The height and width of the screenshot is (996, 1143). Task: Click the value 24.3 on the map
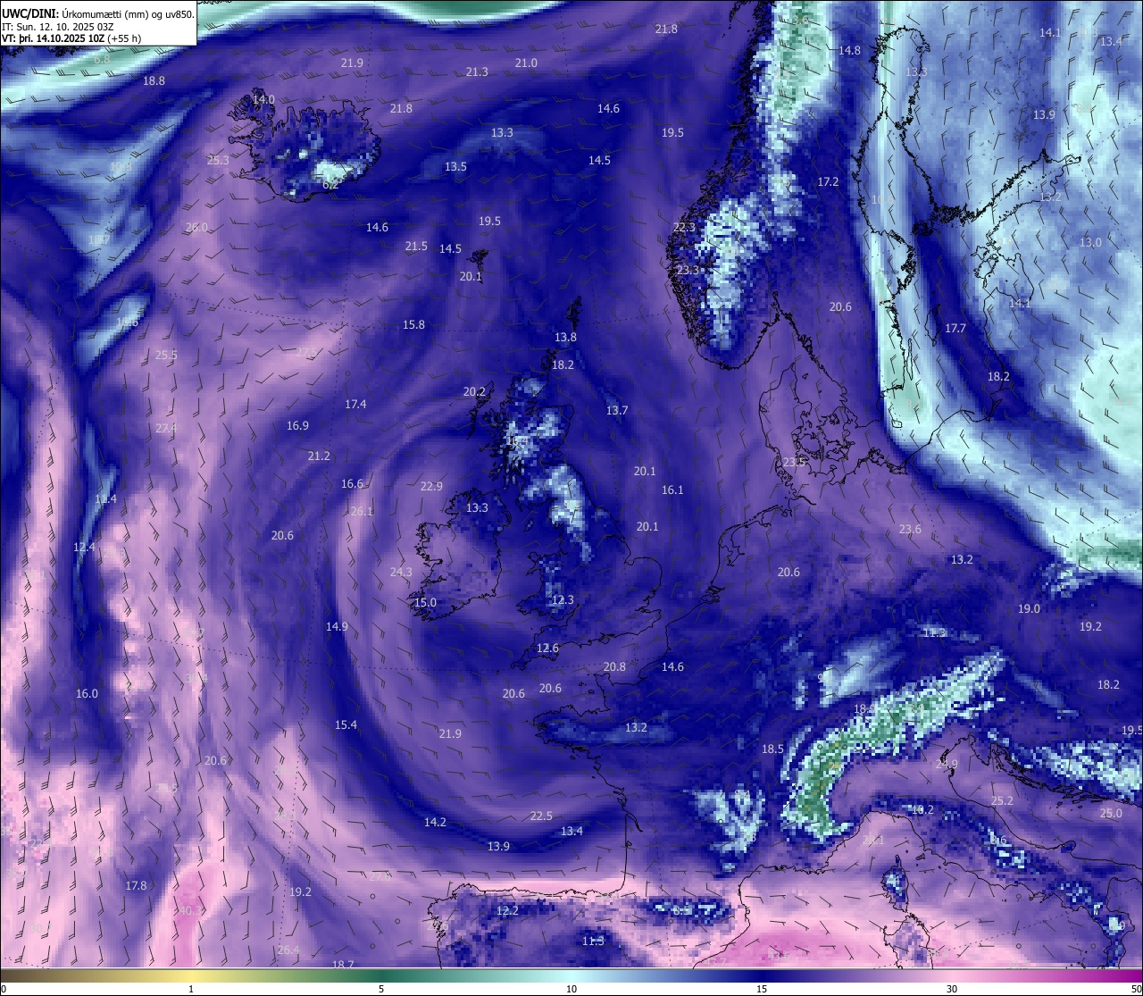[401, 572]
